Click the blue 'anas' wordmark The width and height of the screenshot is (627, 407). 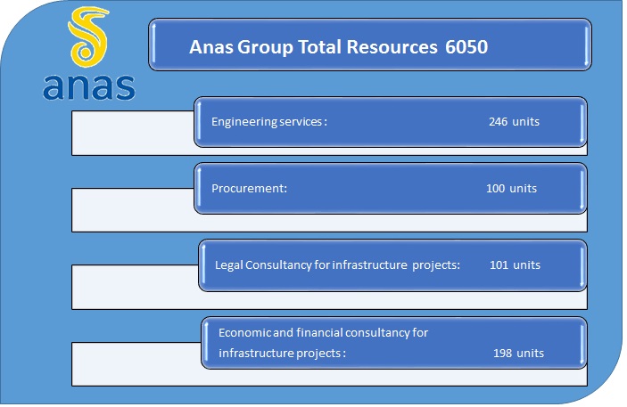pyautogui.click(x=89, y=86)
